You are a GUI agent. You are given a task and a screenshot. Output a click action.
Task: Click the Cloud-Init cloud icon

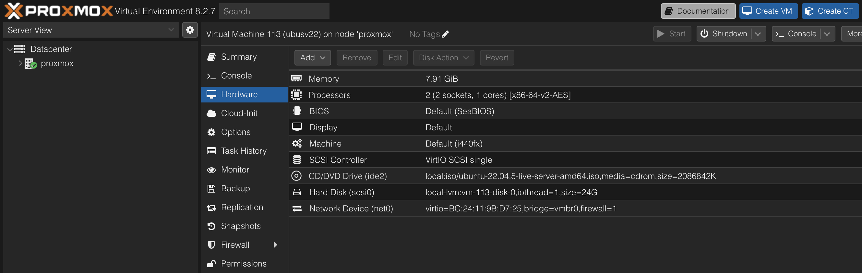(x=211, y=113)
